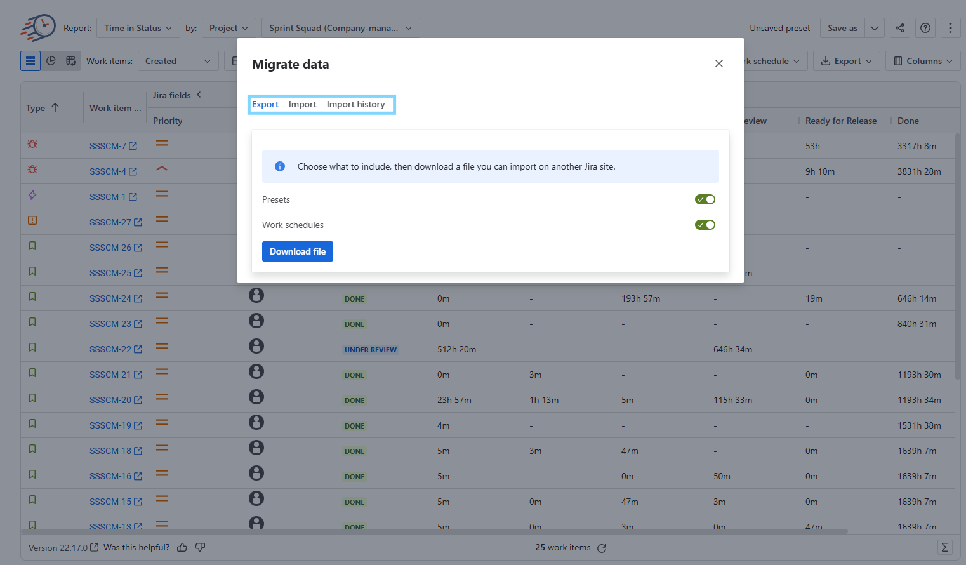The width and height of the screenshot is (966, 565).
Task: Toggle the Work schedules switch
Action: click(705, 225)
